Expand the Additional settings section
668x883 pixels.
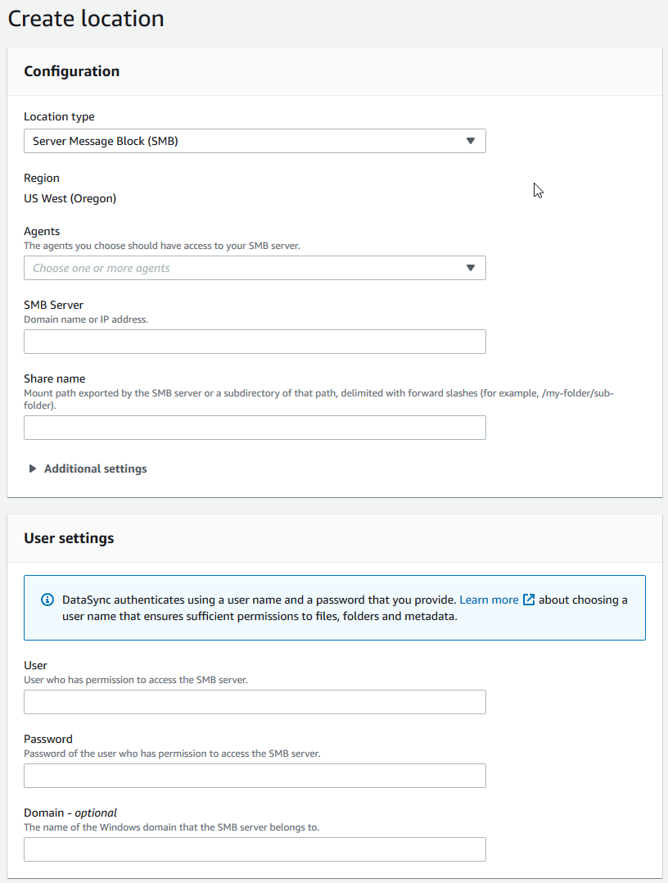[87, 469]
